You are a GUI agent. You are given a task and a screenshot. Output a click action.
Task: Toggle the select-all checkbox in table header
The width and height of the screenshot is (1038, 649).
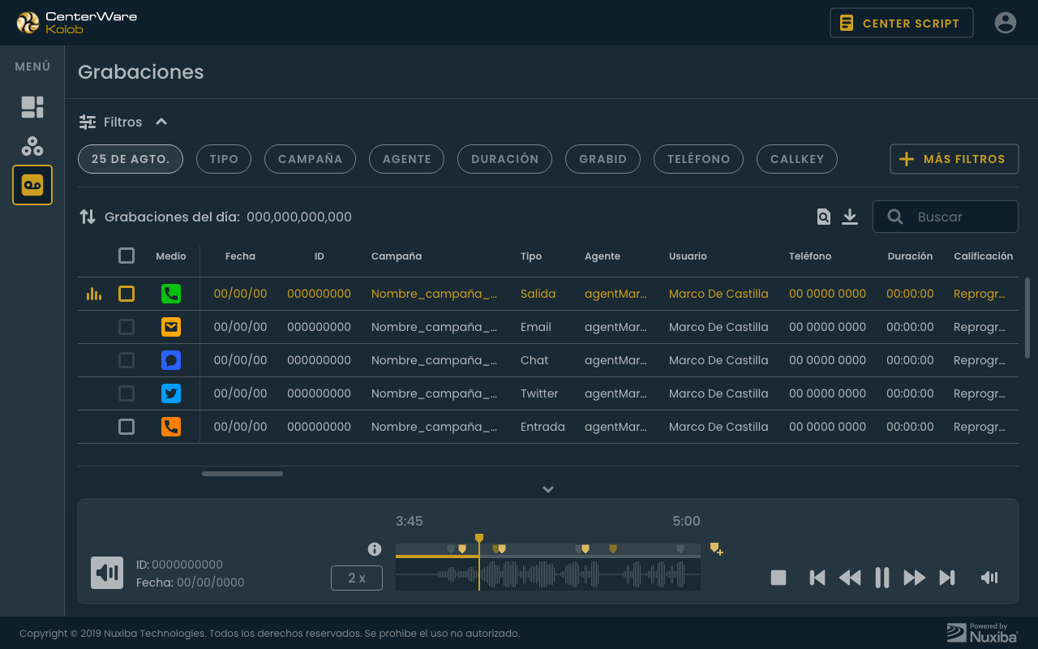point(127,256)
